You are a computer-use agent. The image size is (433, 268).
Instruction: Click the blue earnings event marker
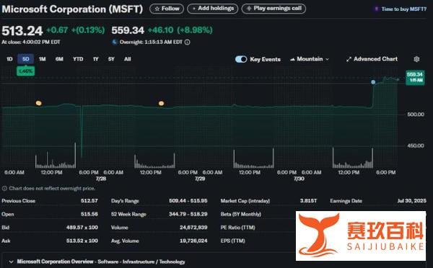[373, 82]
